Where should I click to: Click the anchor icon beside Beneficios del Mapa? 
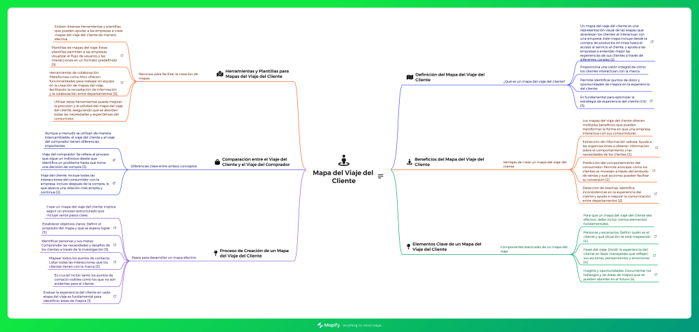409,162
